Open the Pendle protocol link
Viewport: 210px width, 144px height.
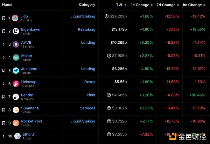click(x=27, y=95)
